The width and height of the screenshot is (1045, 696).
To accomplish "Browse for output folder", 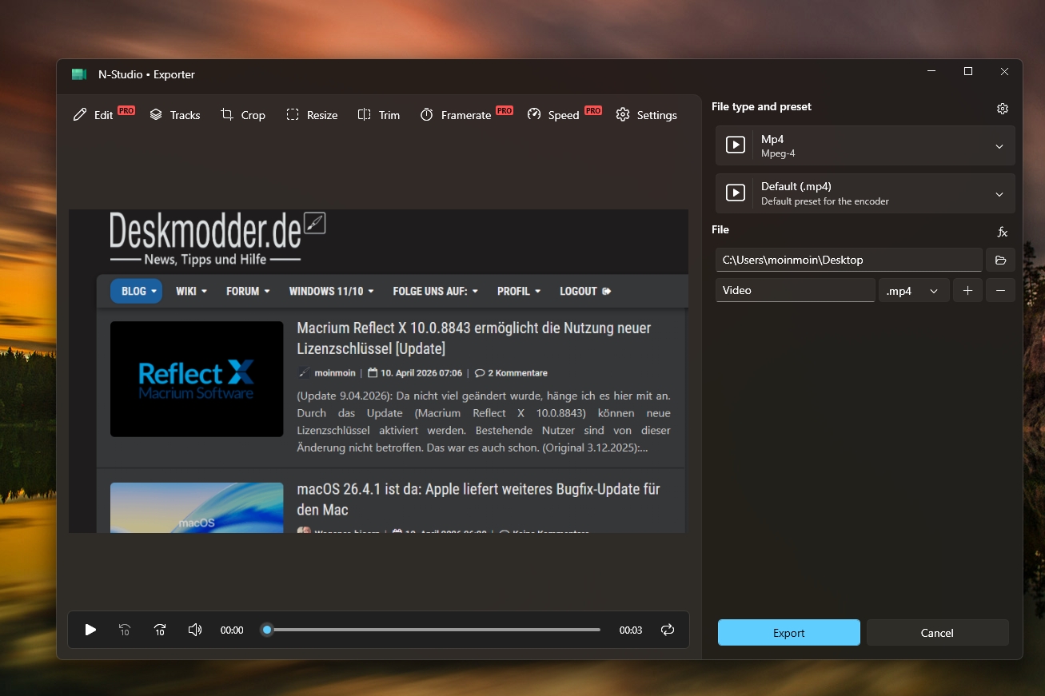I will (x=1000, y=260).
